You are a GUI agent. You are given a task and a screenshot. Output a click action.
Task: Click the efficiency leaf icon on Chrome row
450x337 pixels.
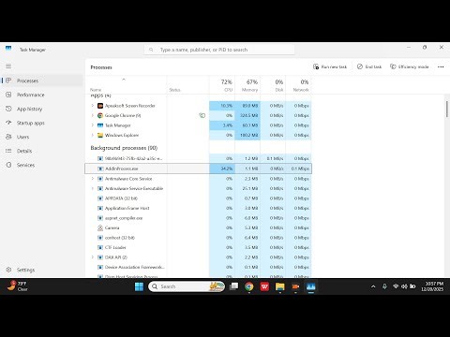pyautogui.click(x=202, y=115)
